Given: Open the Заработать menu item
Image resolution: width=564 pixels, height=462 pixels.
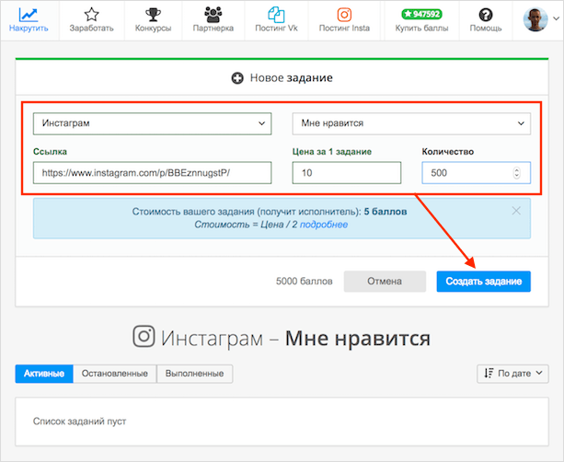Looking at the screenshot, I should [91, 20].
